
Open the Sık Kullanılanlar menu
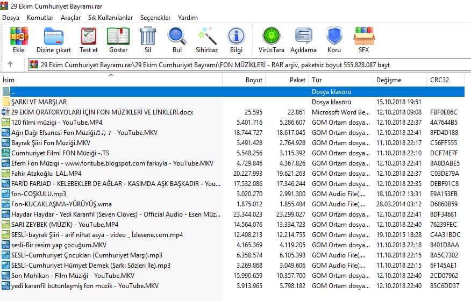(110, 18)
